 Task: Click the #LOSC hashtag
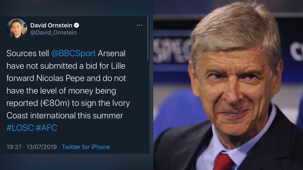20,128
